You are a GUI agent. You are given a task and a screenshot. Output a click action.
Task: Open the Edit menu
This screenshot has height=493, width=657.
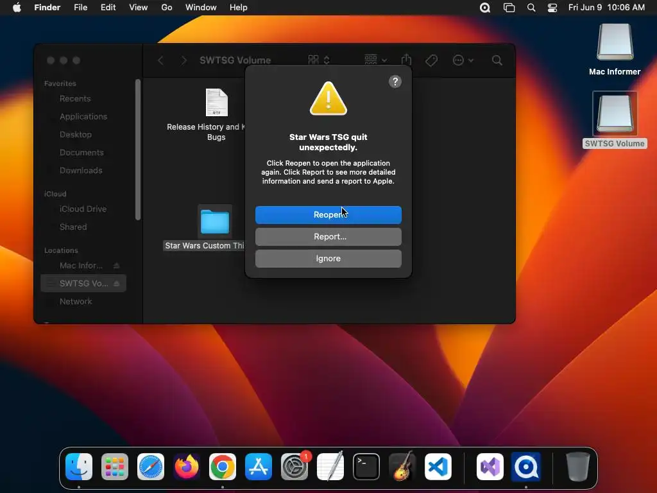click(108, 8)
